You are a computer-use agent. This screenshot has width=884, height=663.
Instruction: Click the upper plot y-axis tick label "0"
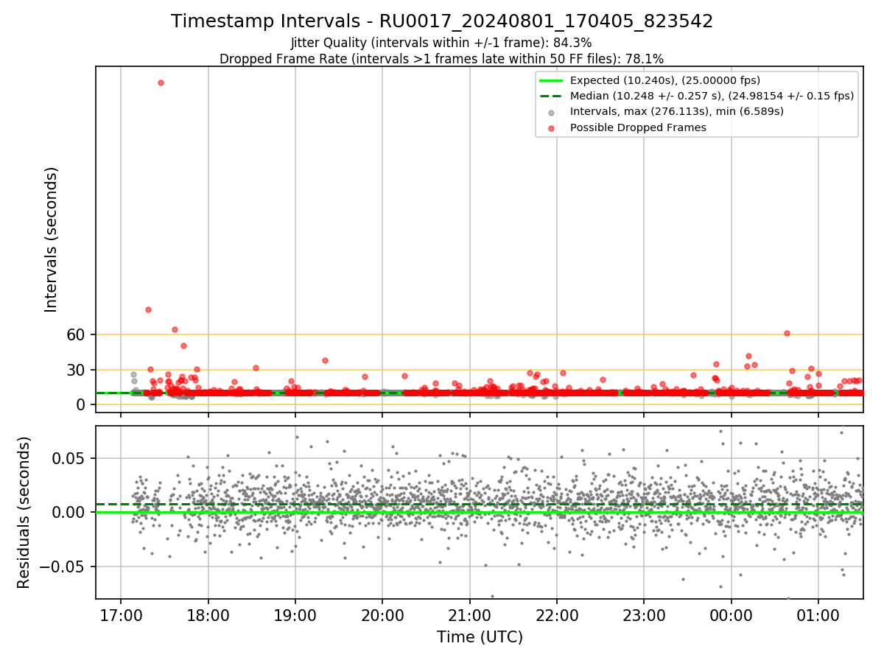[x=82, y=404]
